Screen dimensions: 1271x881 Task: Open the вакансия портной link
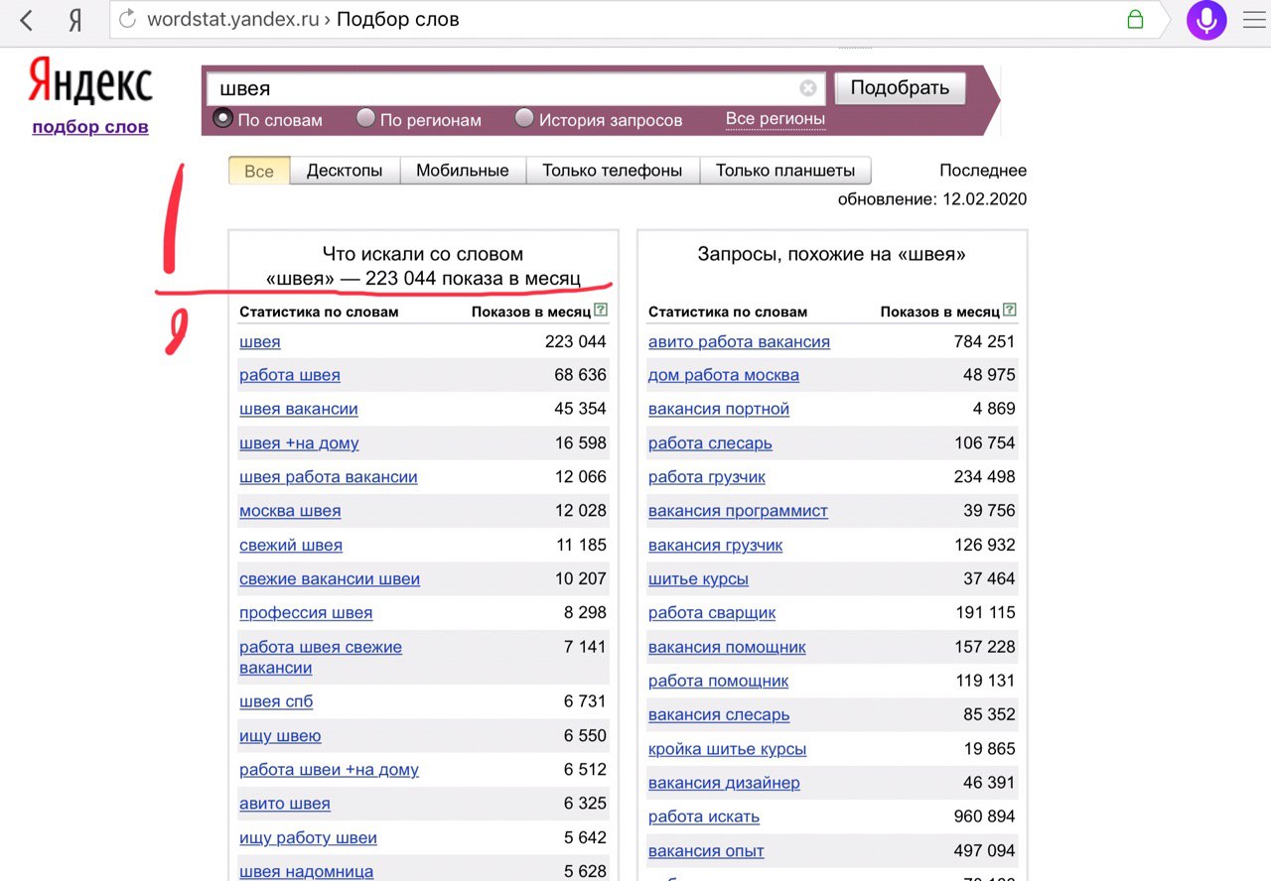click(719, 410)
